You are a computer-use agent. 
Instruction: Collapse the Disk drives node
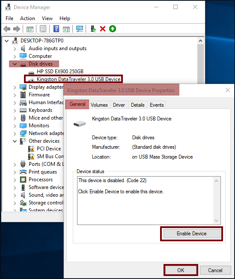[15, 64]
